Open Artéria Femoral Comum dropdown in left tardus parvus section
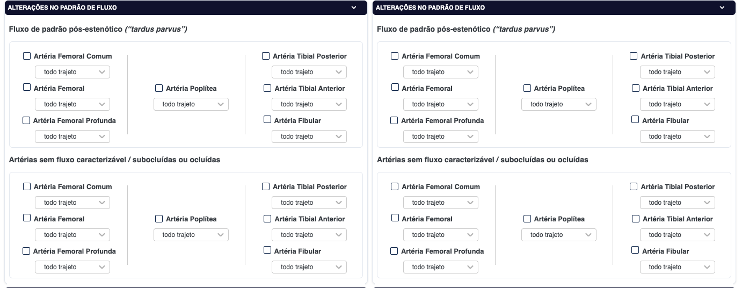 [72, 72]
